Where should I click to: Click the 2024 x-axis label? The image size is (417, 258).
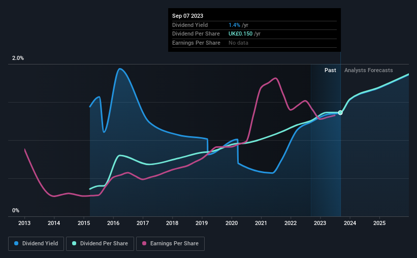point(350,223)
